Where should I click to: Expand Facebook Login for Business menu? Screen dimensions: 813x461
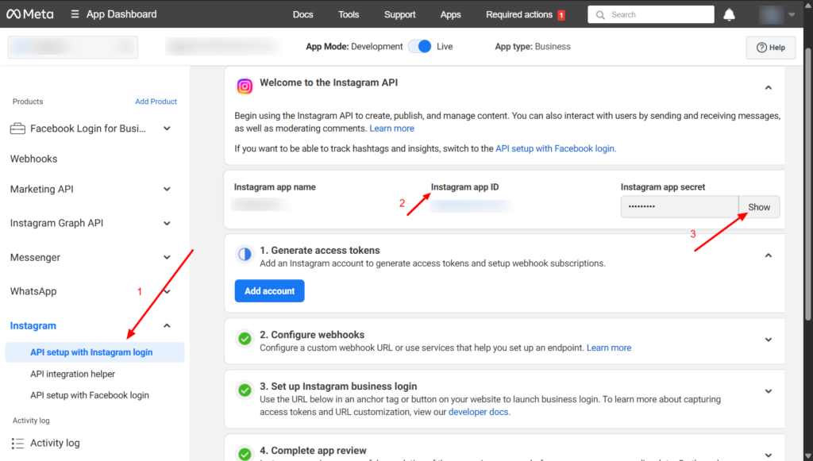click(x=167, y=129)
